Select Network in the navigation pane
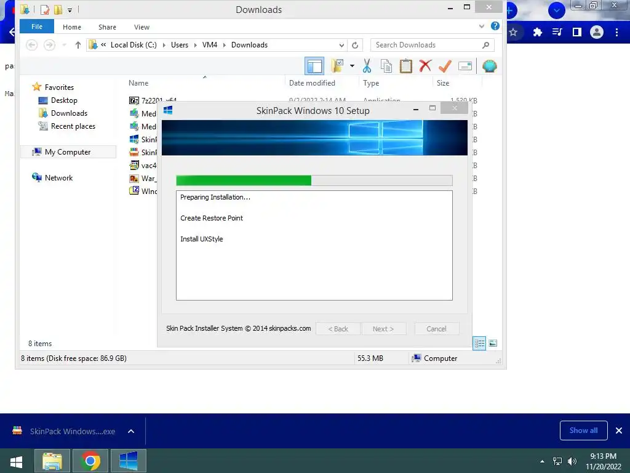The image size is (630, 473). [x=58, y=178]
